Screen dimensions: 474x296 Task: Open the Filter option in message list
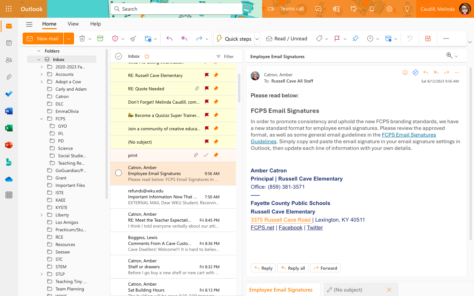225,56
